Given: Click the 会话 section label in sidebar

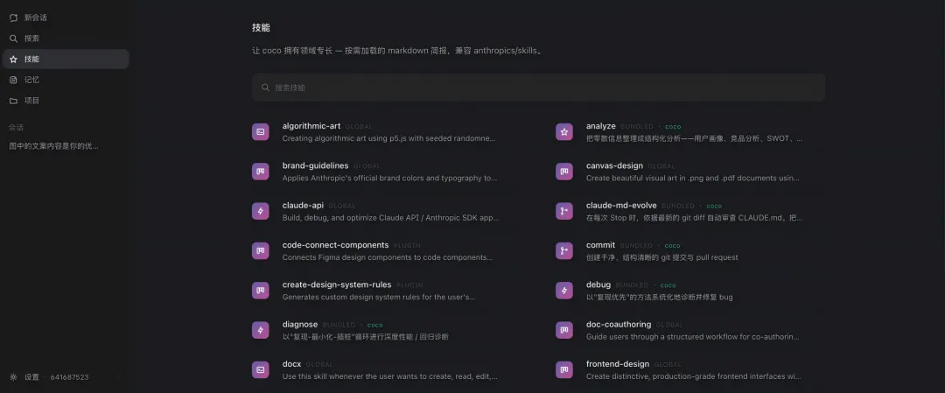Looking at the screenshot, I should (17, 127).
